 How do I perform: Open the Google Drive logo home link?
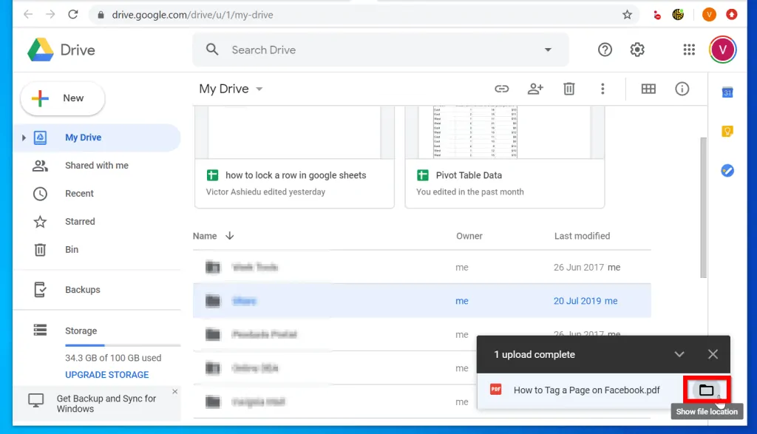(61, 50)
